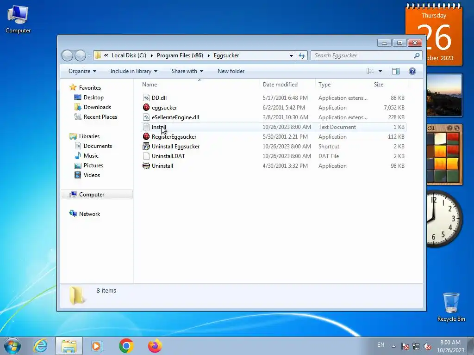This screenshot has height=355, width=474.
Task: Open Windows Media Player from taskbar
Action: 97,346
